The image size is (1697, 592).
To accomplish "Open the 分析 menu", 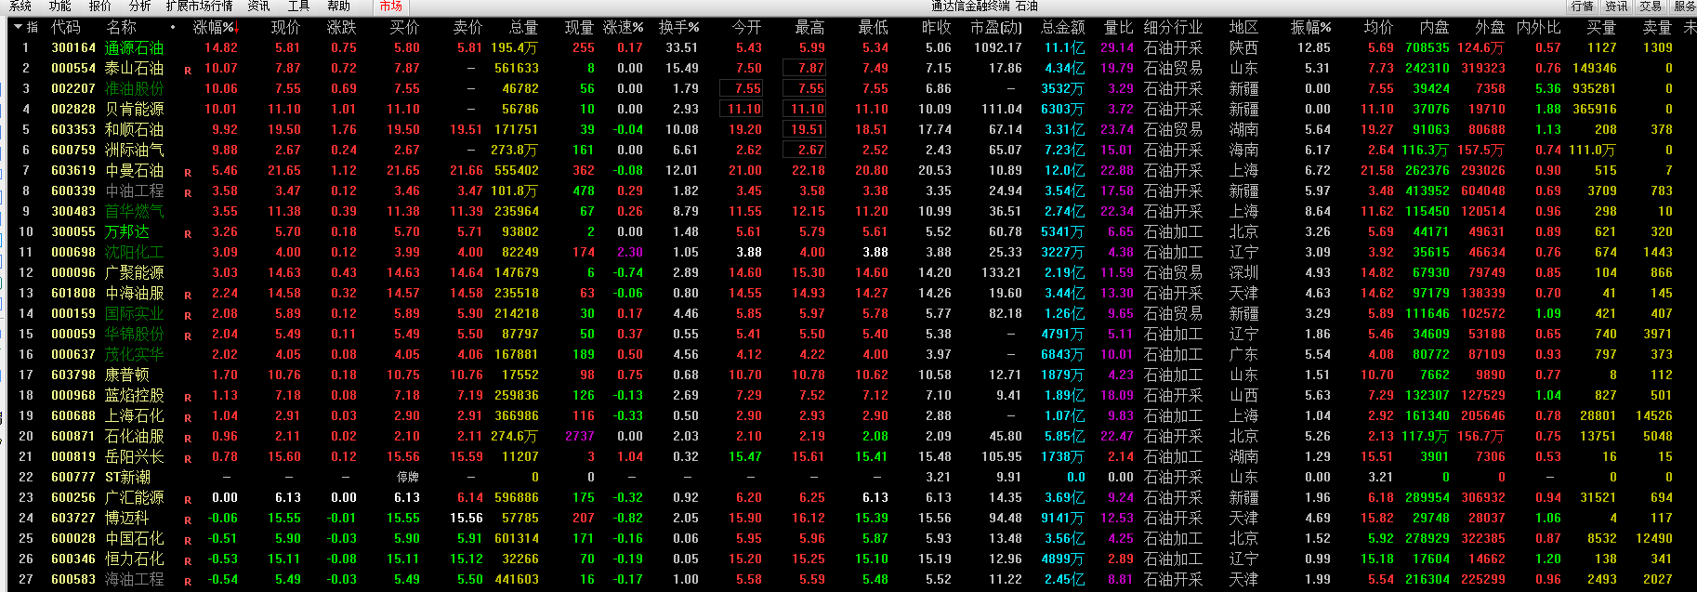I will [x=139, y=6].
